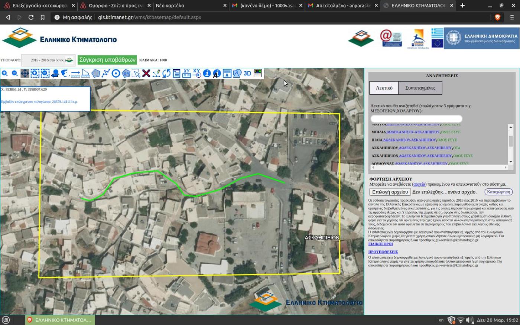This screenshot has height=325, width=520.
Task: Click the red X clear tool
Action: tap(146, 74)
